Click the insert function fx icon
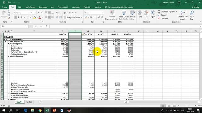 (x=46, y=26)
